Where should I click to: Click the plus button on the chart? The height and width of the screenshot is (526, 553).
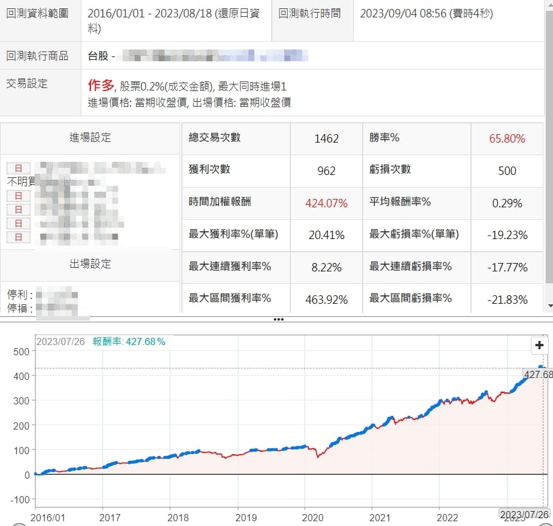point(539,345)
